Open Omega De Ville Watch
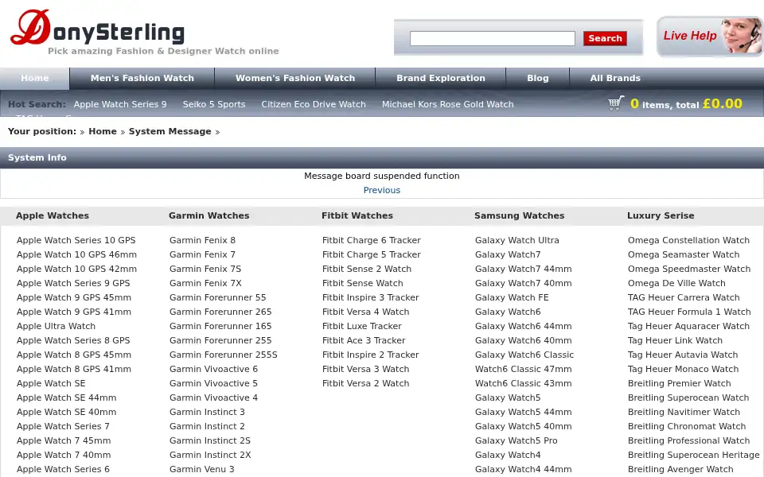764x477 pixels. pos(676,283)
